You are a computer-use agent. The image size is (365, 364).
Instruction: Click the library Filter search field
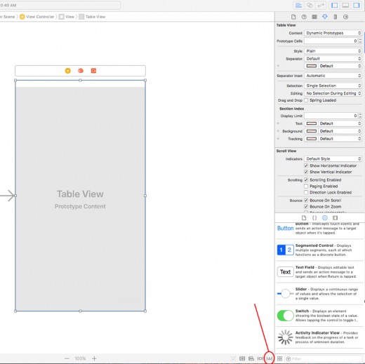pos(324,358)
